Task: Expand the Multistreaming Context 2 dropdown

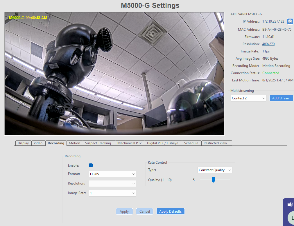Action: (248, 98)
